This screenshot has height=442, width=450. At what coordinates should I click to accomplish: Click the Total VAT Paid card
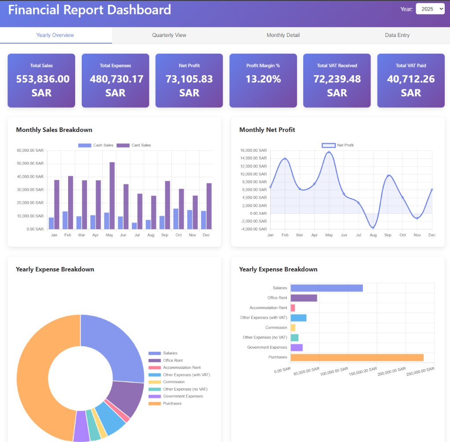pyautogui.click(x=411, y=80)
